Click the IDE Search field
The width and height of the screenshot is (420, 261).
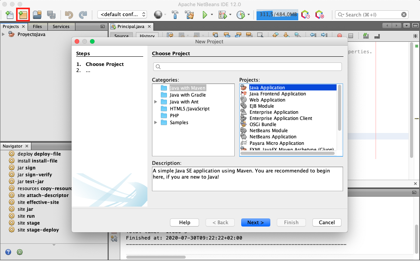coord(372,15)
